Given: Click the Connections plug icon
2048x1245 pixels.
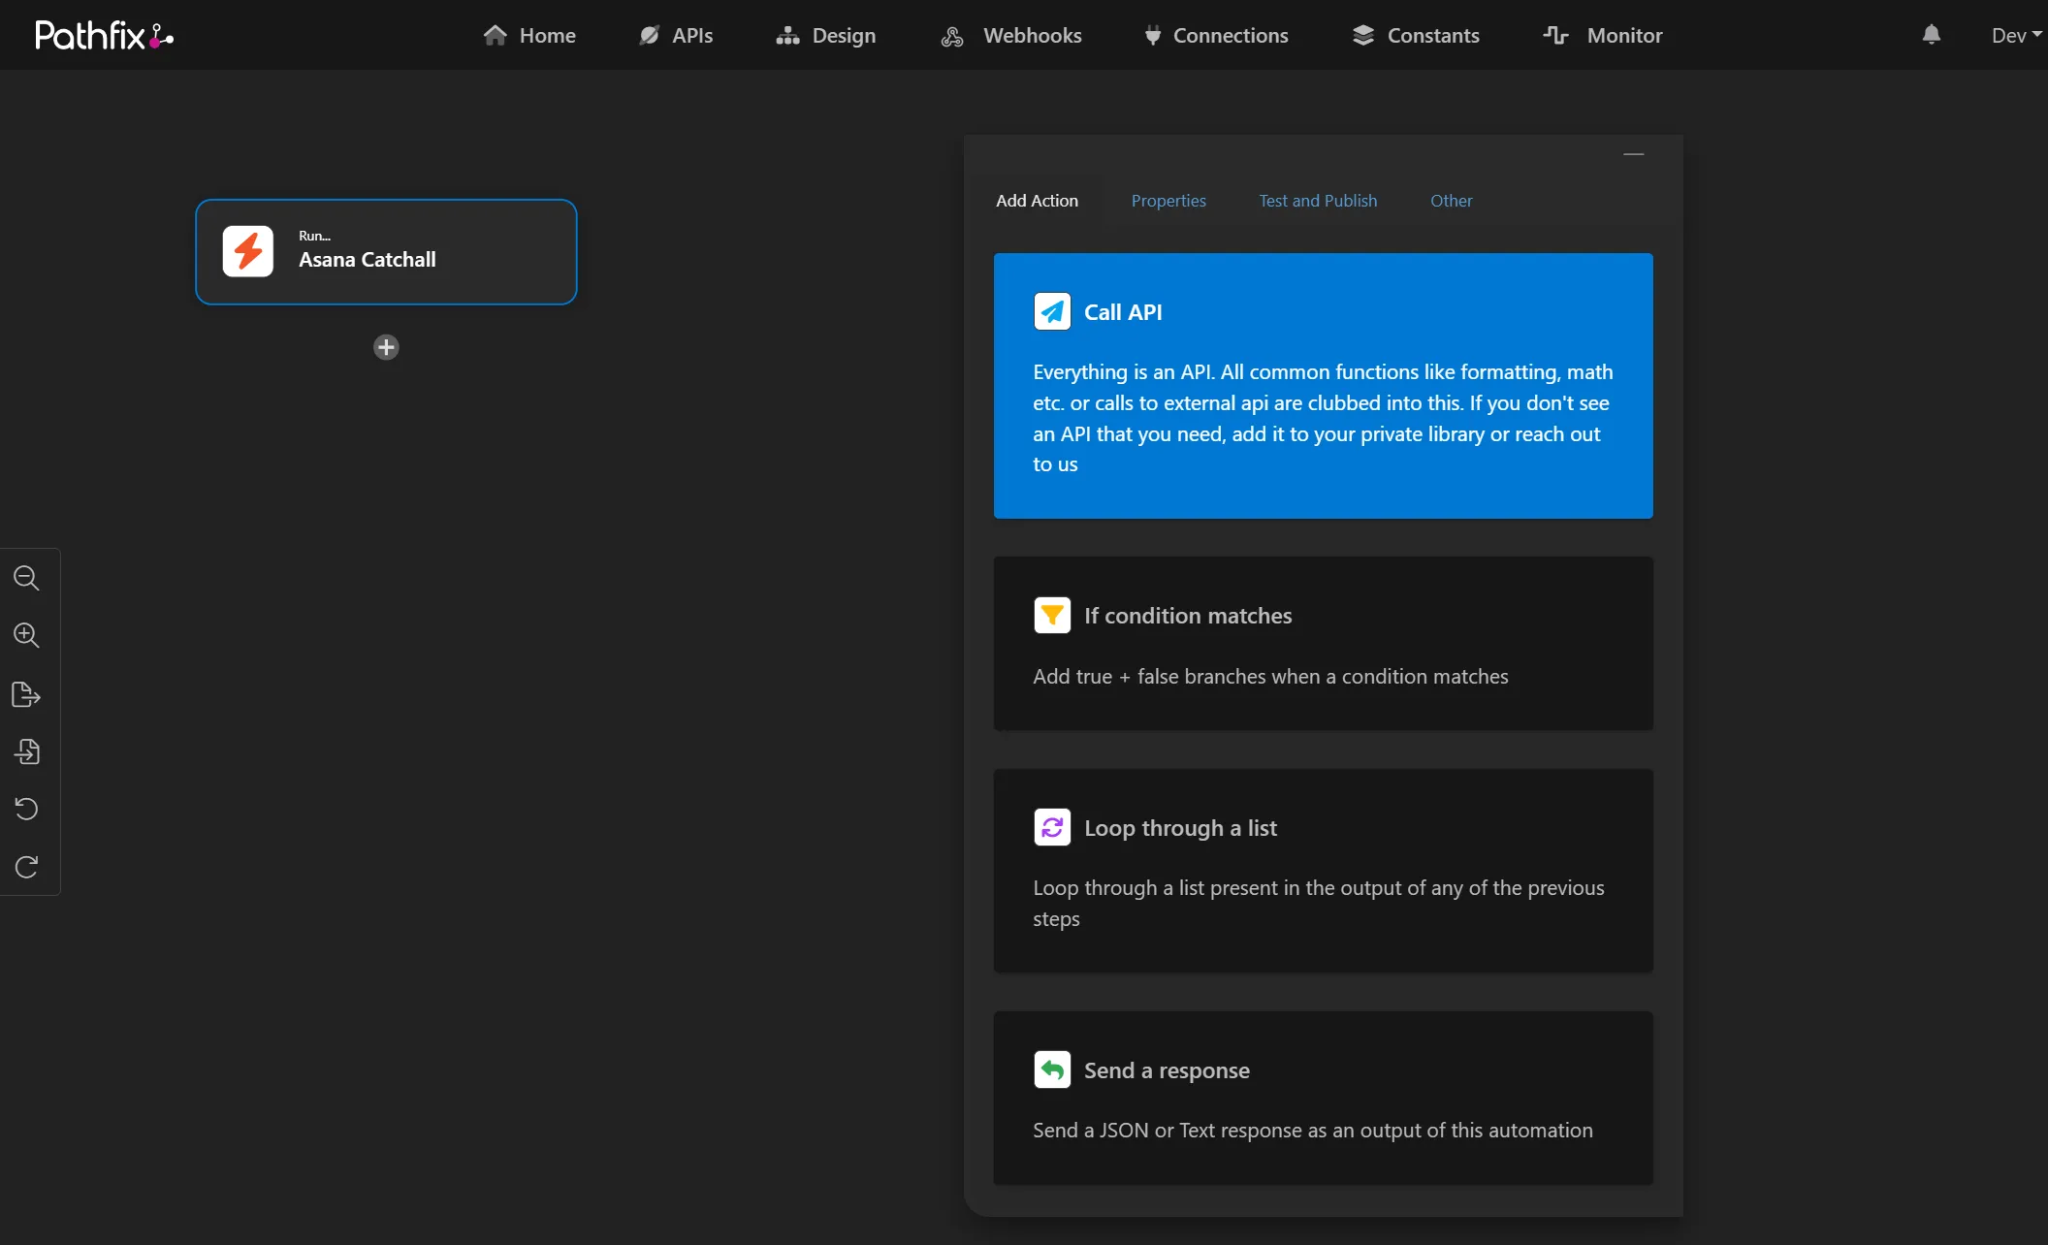Looking at the screenshot, I should (1152, 36).
